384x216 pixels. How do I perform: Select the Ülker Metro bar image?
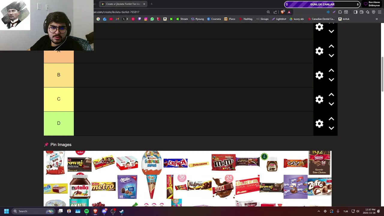pyautogui.click(x=103, y=187)
